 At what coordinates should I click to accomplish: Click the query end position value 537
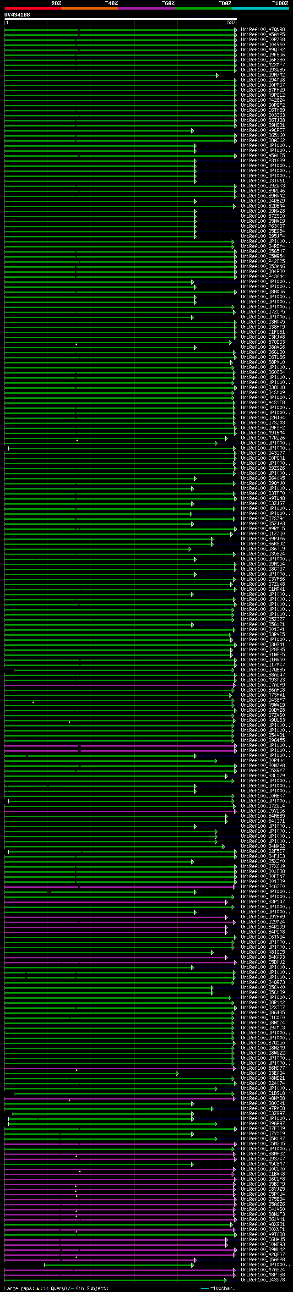[231, 22]
